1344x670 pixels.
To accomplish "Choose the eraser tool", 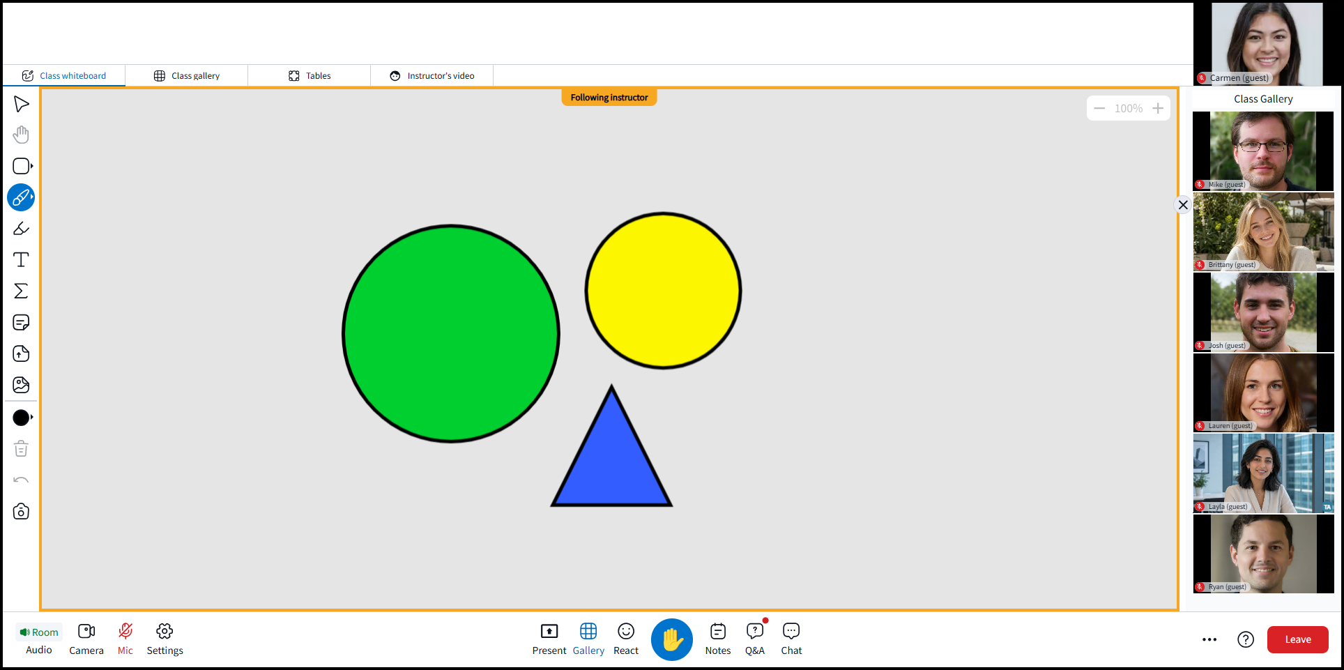I will (21, 229).
